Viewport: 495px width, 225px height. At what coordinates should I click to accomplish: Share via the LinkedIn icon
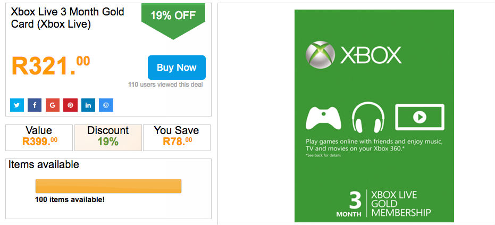coord(88,105)
